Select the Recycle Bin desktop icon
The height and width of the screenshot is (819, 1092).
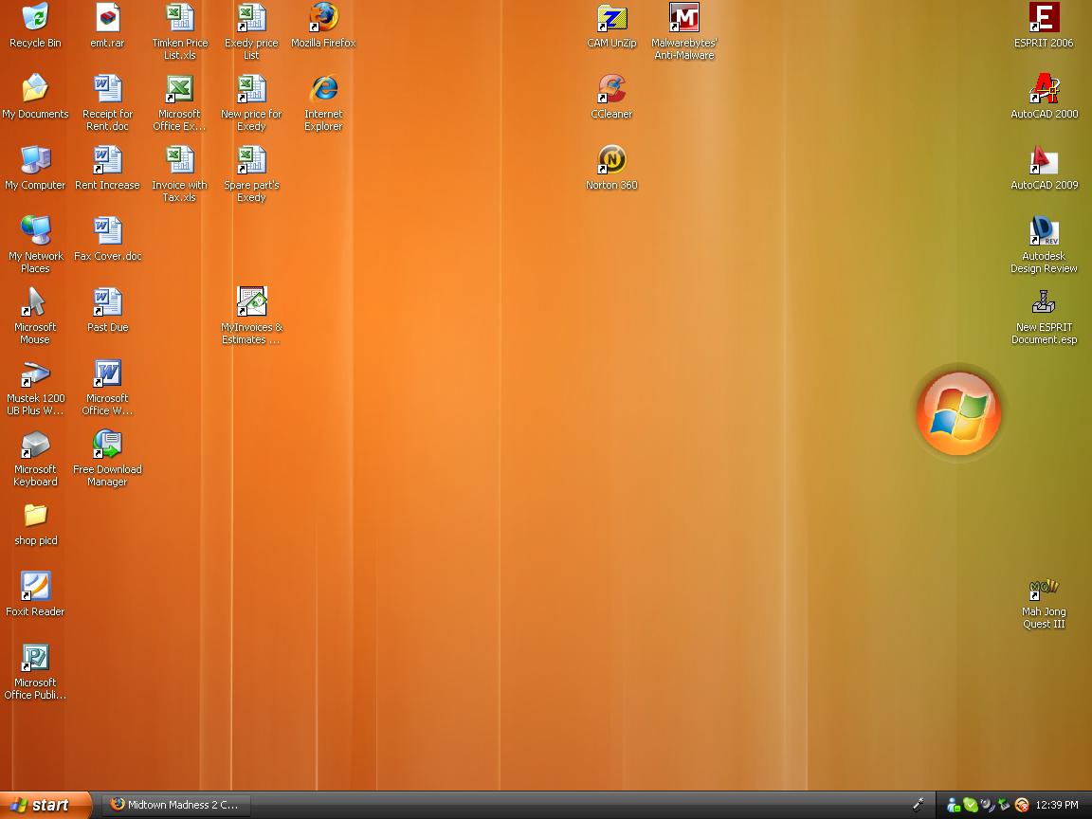click(x=35, y=18)
